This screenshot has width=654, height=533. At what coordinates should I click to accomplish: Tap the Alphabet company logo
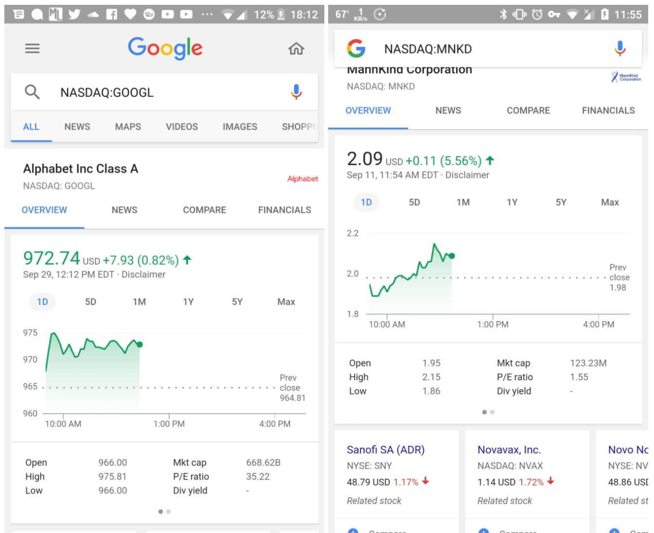click(x=302, y=179)
